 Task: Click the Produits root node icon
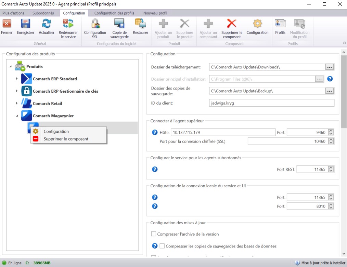pyautogui.click(x=20, y=66)
